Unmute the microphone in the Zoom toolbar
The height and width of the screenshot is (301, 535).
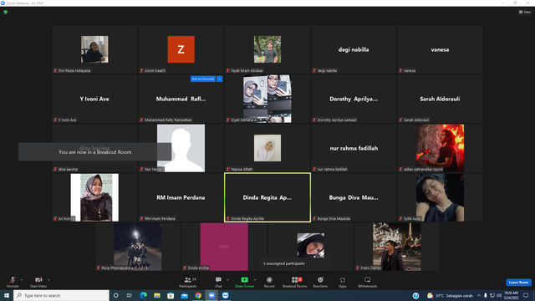tap(13, 282)
